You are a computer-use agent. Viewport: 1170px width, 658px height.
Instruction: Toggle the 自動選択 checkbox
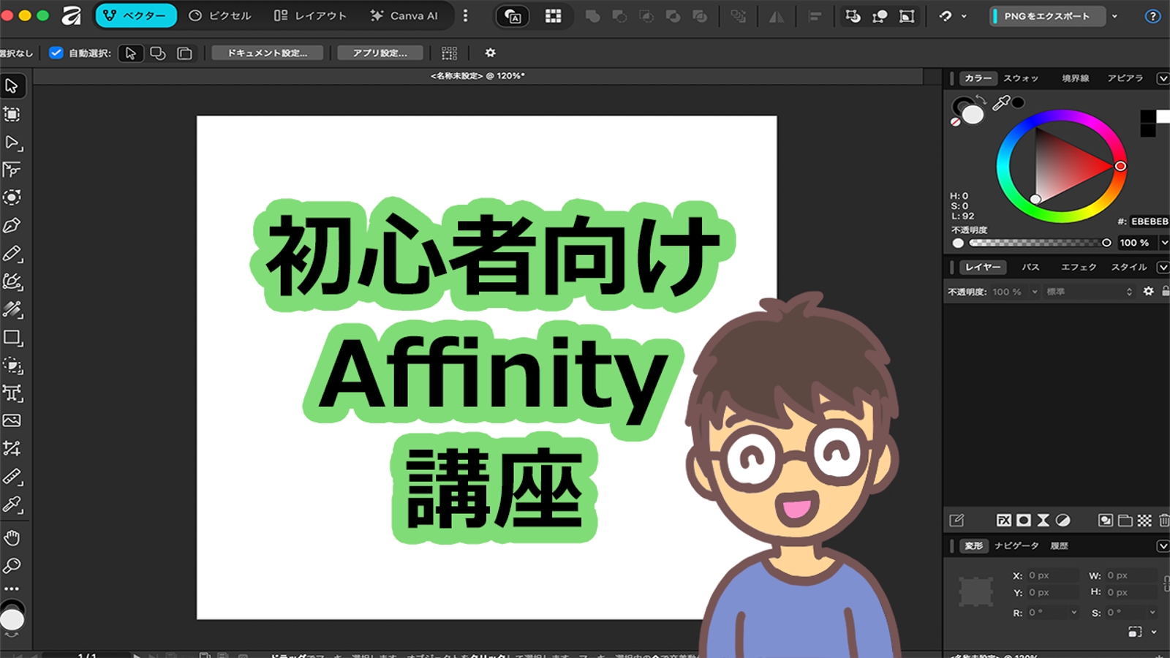[x=56, y=53]
